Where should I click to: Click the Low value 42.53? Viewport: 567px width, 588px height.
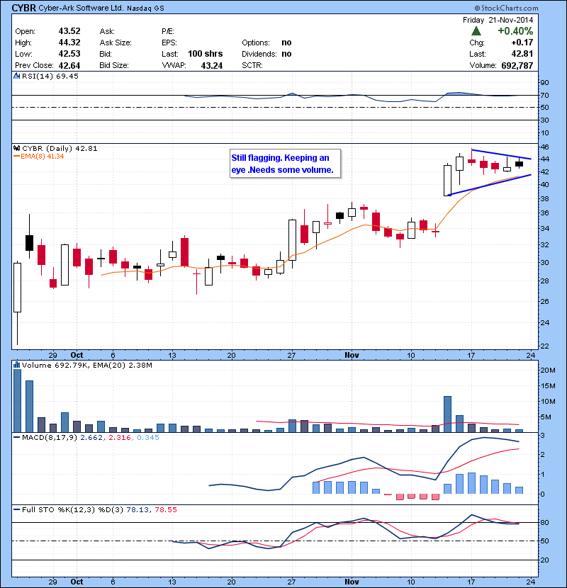point(69,54)
